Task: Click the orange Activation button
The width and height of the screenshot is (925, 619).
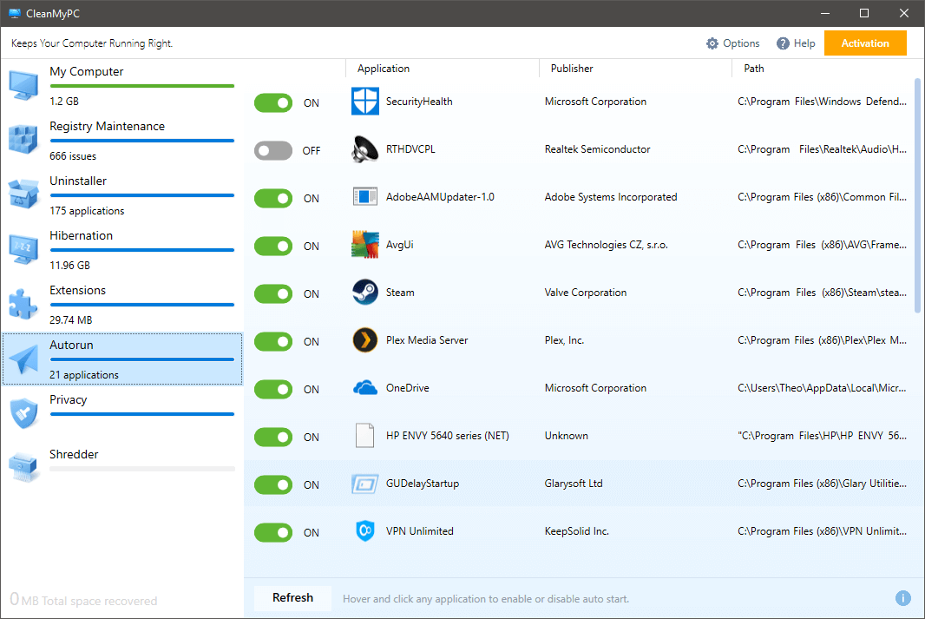Action: click(x=865, y=43)
